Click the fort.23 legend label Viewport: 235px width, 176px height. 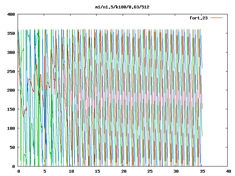coord(199,18)
